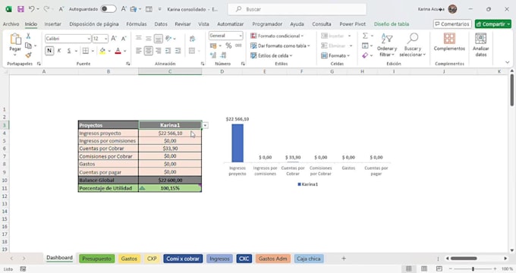Screen dimensions: 516x273
Task: Save the workbook with the disk icon
Action: [x=20, y=9]
